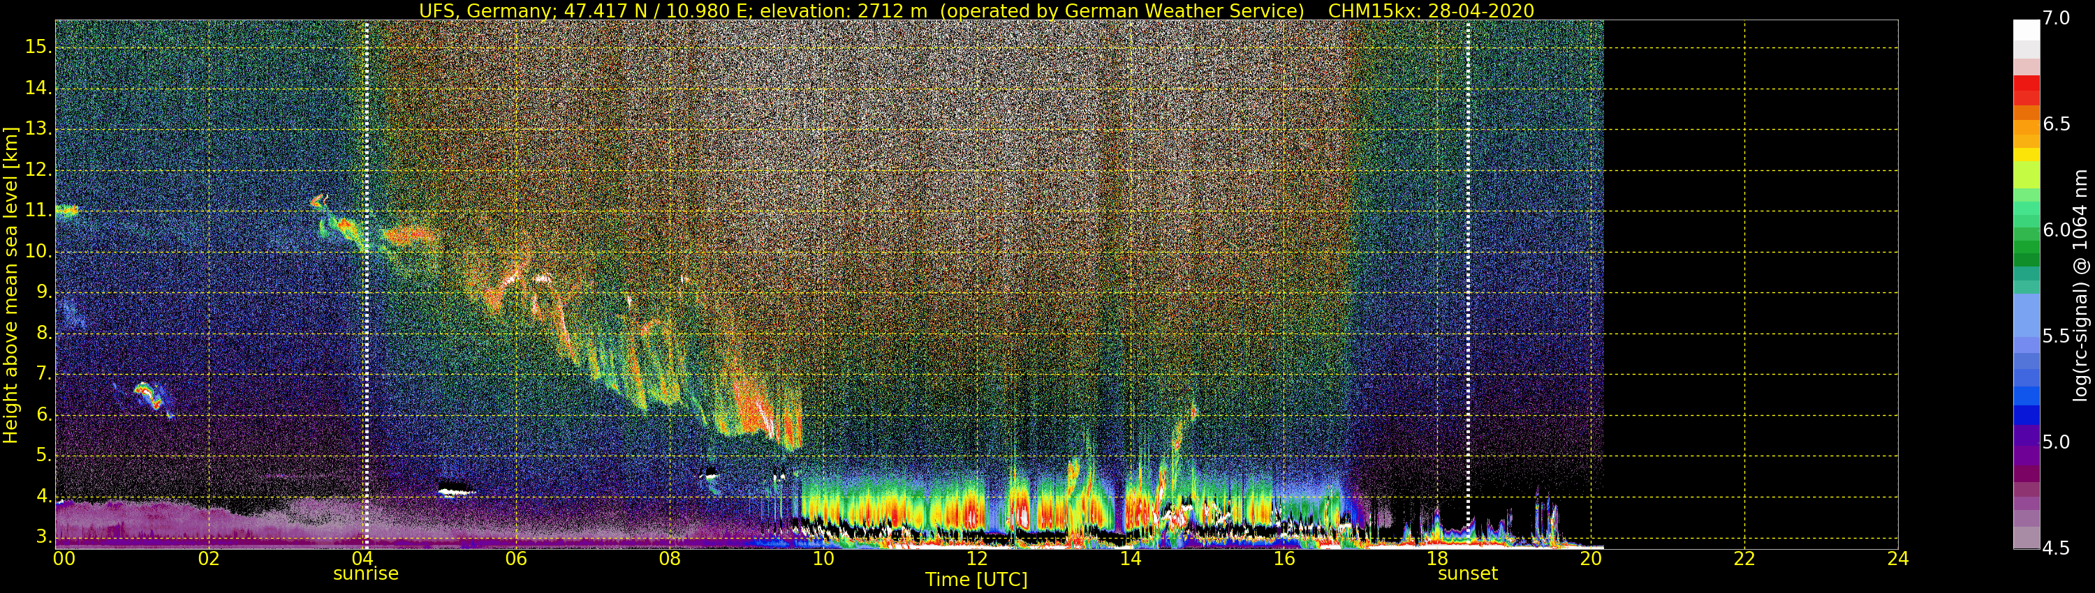
Task: Click the "Time [UTC]" axis title
Action: [x=976, y=580]
